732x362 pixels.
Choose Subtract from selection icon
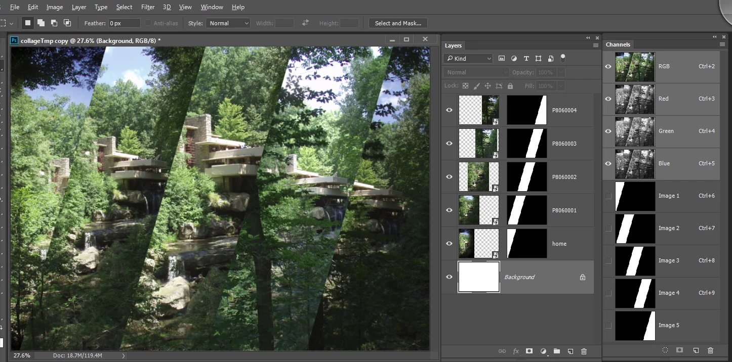tap(54, 23)
